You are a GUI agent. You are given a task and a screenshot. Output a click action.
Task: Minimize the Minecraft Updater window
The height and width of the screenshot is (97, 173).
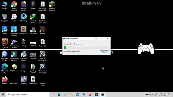(x=96, y=39)
